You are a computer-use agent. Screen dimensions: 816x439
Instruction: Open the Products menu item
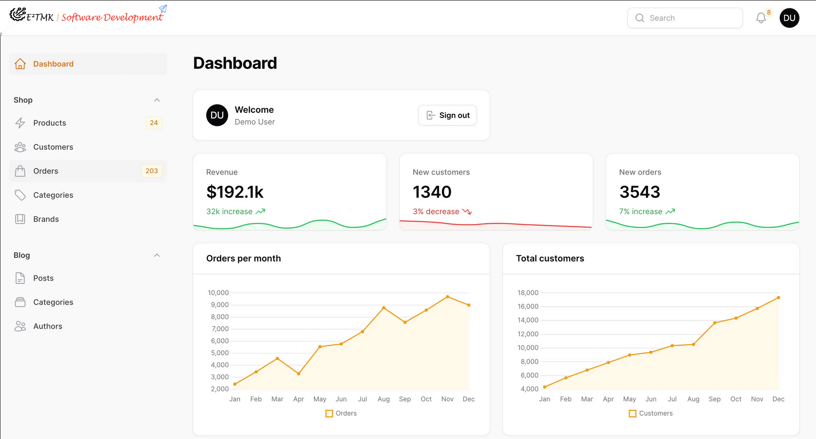coord(88,123)
